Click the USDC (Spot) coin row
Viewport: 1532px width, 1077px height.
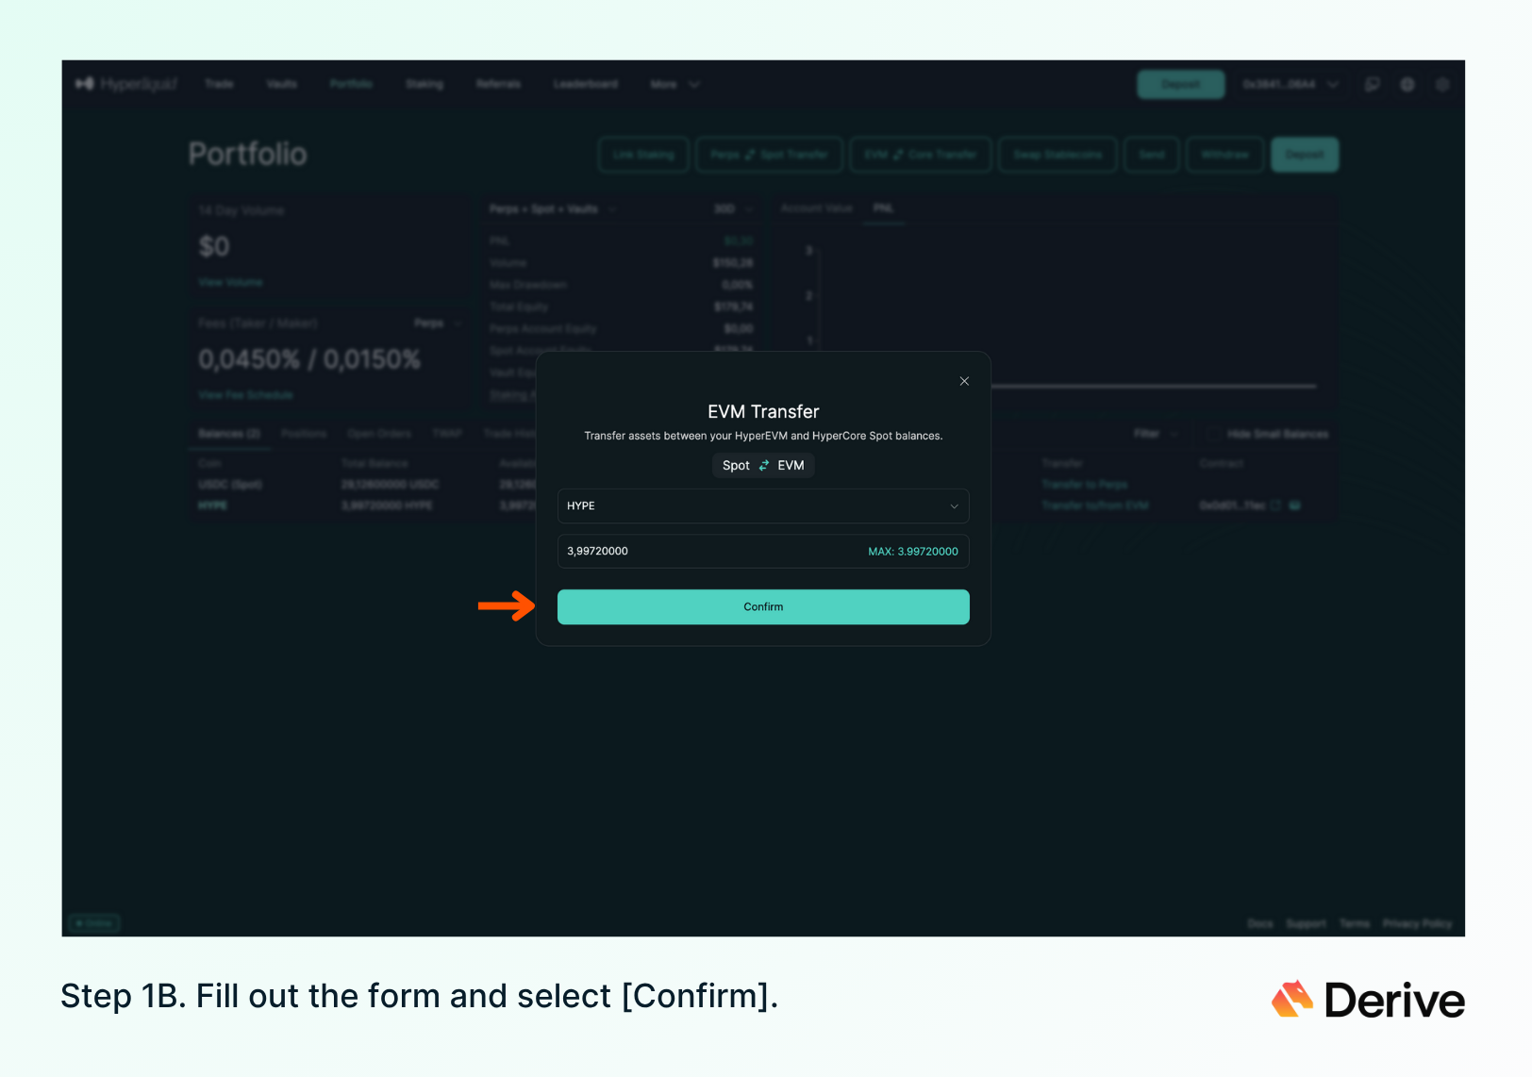[230, 485]
